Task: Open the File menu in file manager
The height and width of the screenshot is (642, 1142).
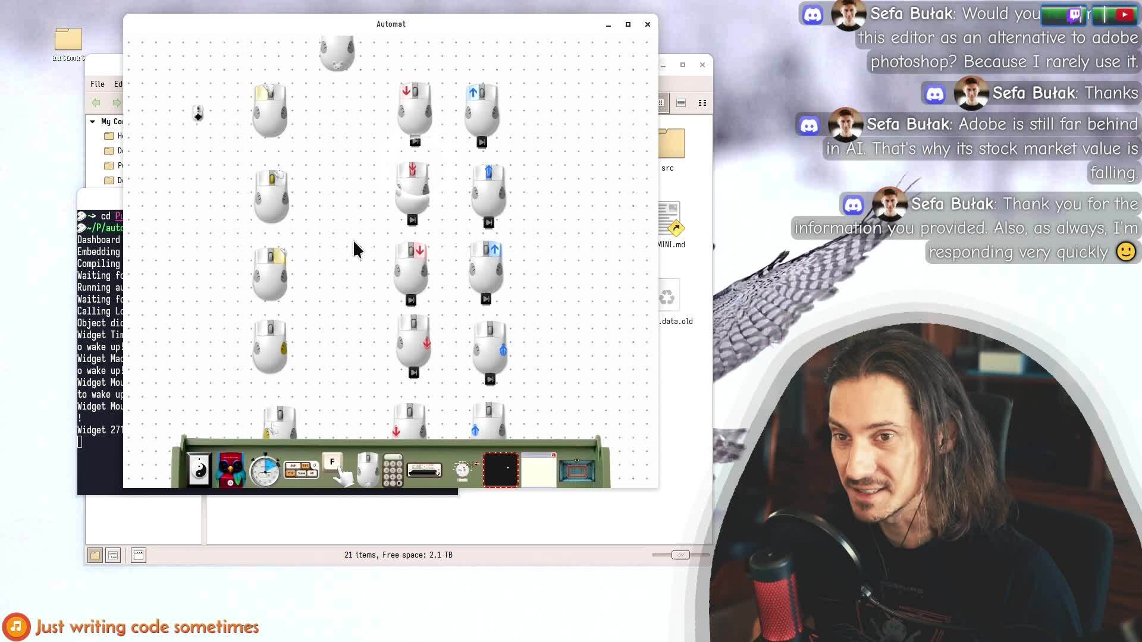Action: coord(98,84)
